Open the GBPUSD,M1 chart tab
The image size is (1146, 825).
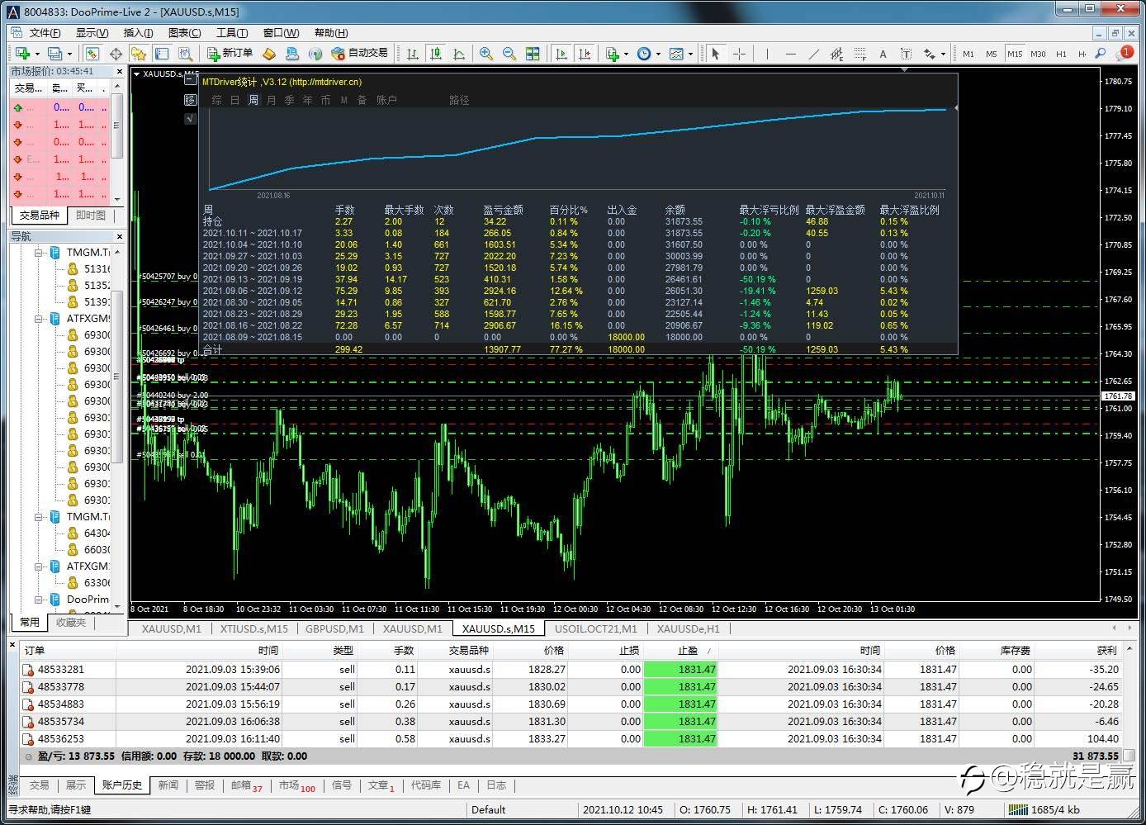tap(334, 628)
